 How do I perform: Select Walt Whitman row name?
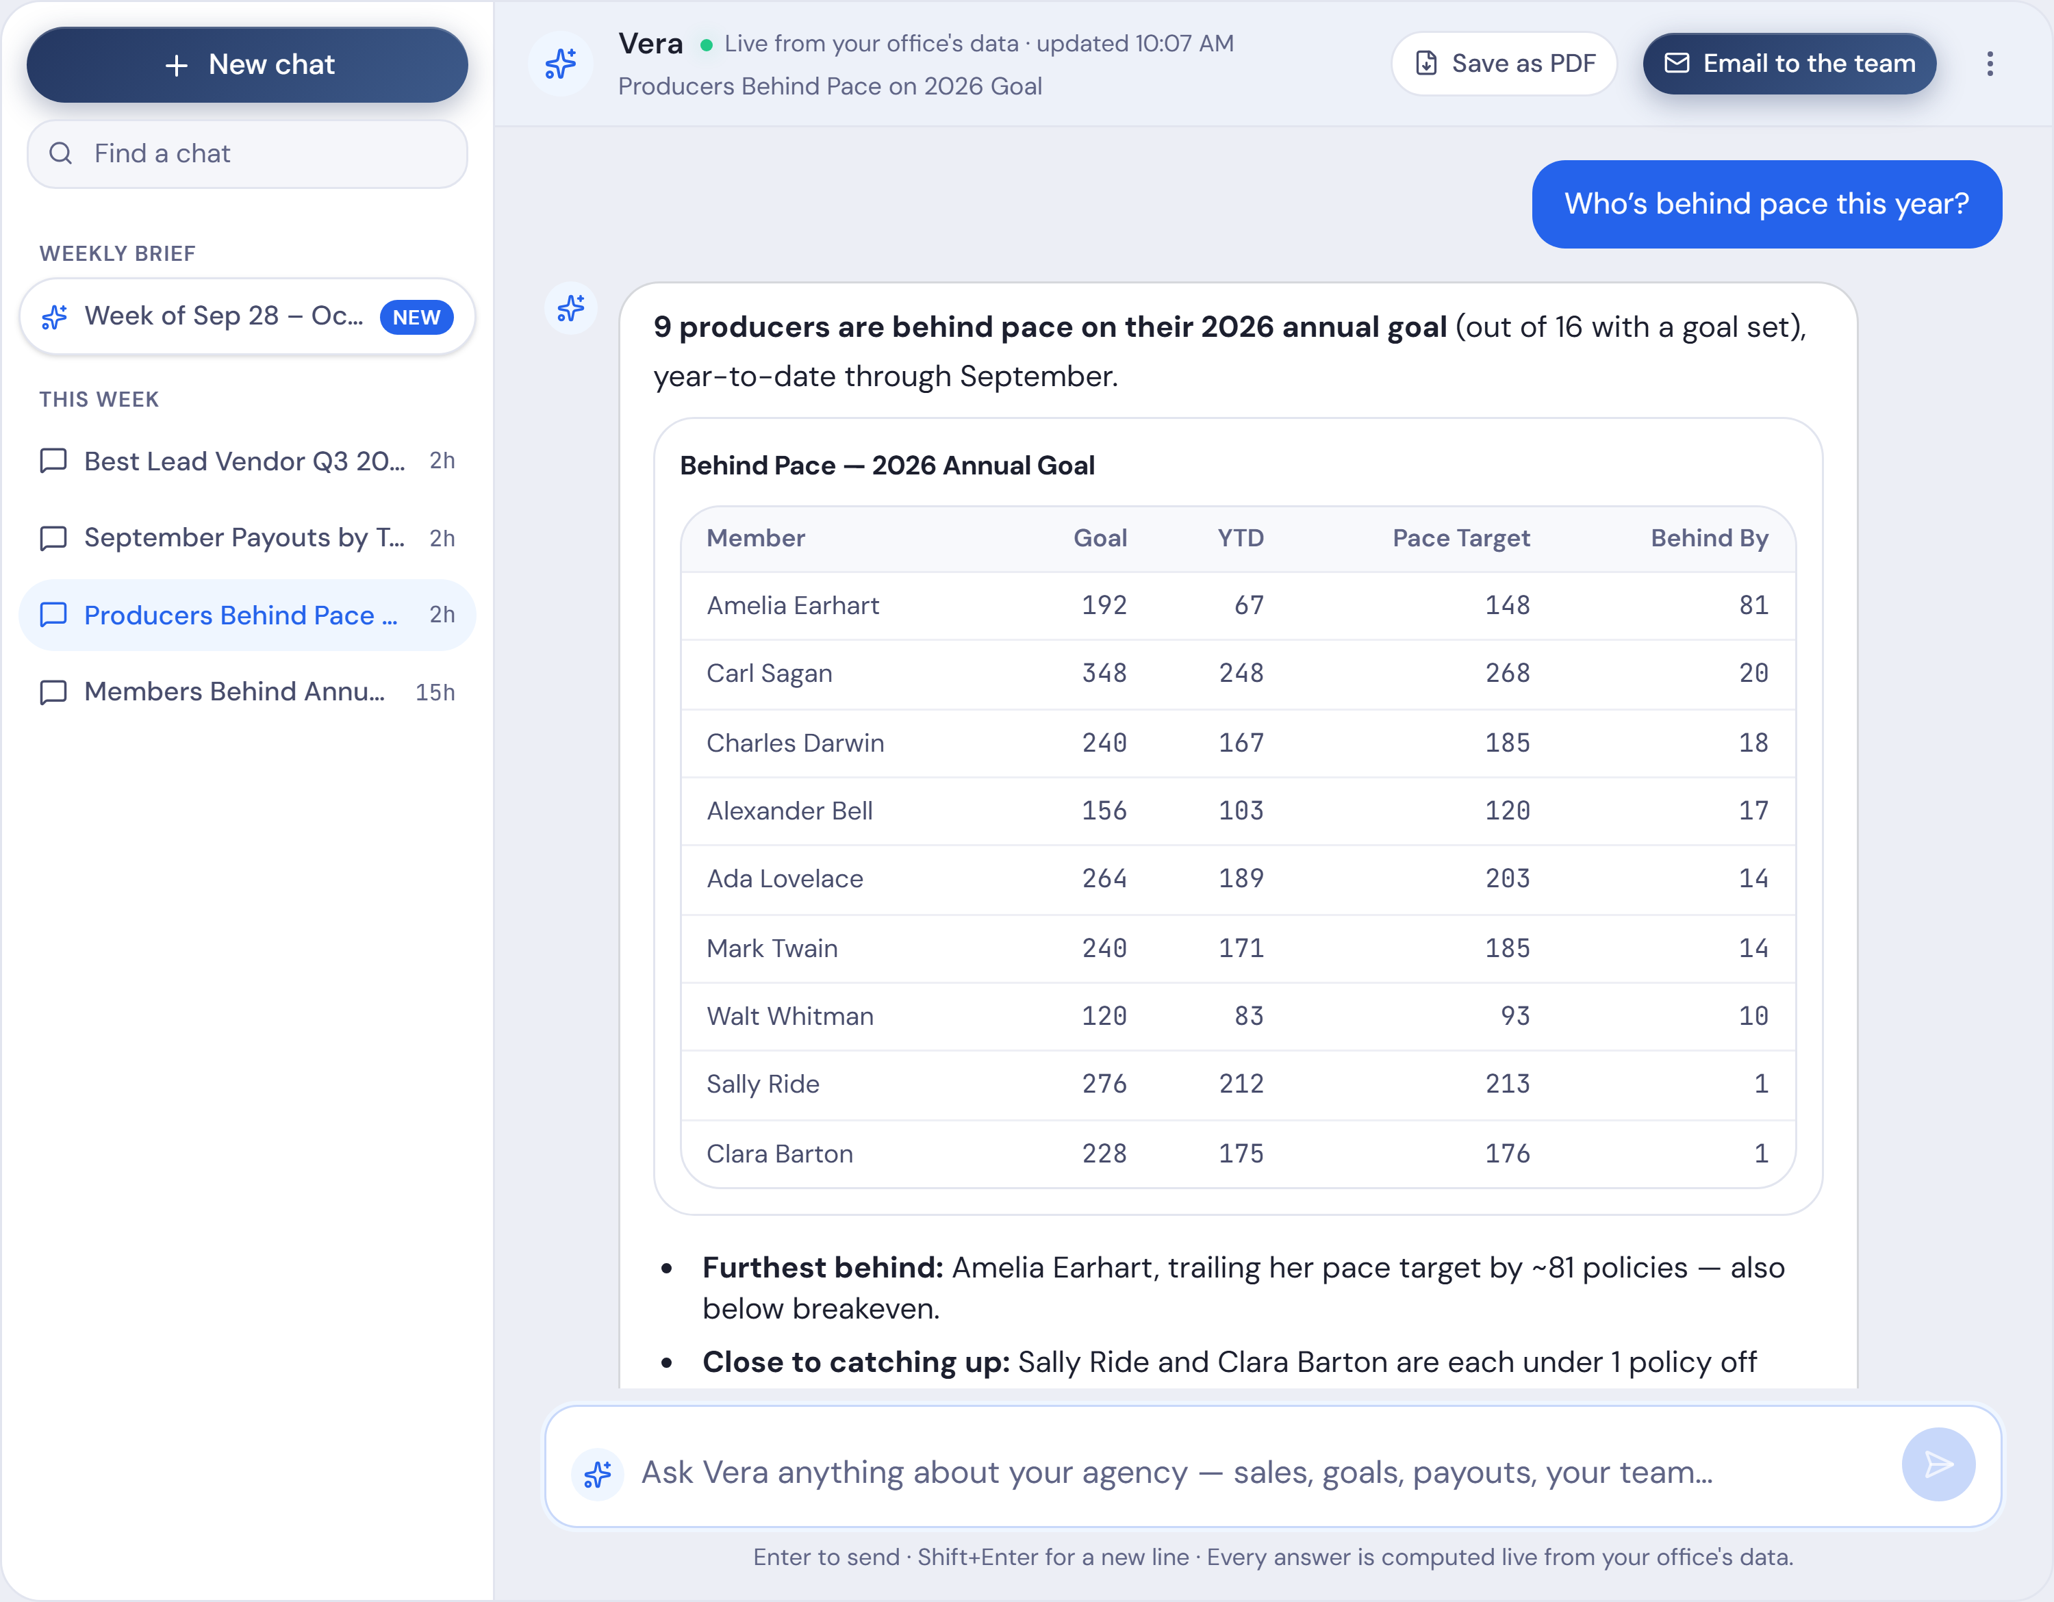(790, 1016)
